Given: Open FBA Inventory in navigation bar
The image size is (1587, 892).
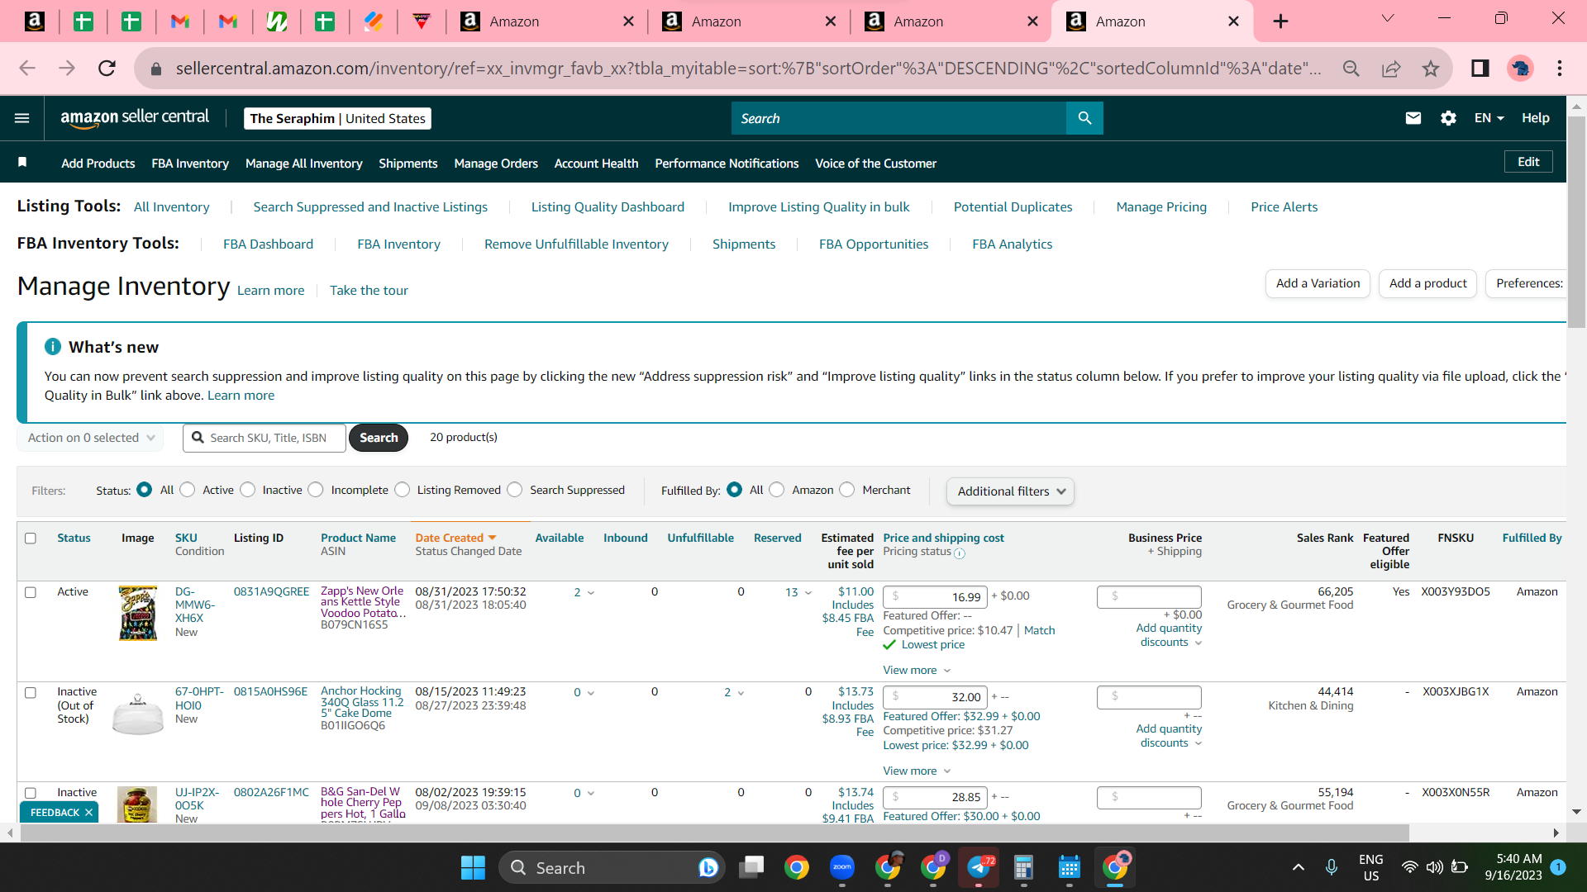Looking at the screenshot, I should (190, 164).
